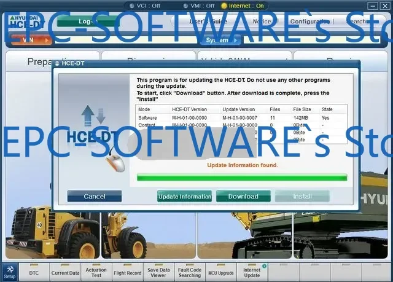Close the HCE-DT main window
The image size is (393, 282).
pos(385,6)
